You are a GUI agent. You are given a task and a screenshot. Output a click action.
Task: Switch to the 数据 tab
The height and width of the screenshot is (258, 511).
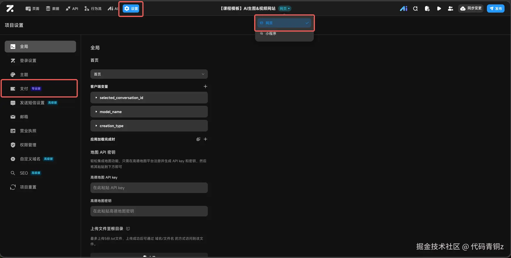point(53,8)
